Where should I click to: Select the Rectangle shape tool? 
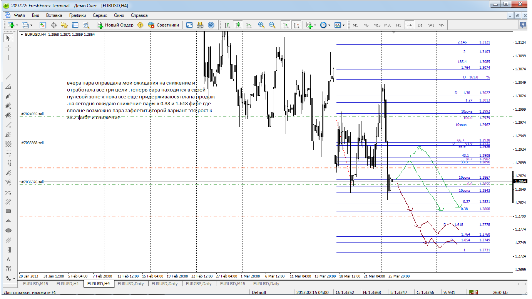(8, 211)
